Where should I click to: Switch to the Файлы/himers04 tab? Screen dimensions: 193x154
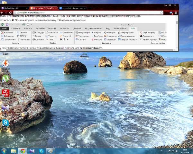pyautogui.click(x=14, y=8)
